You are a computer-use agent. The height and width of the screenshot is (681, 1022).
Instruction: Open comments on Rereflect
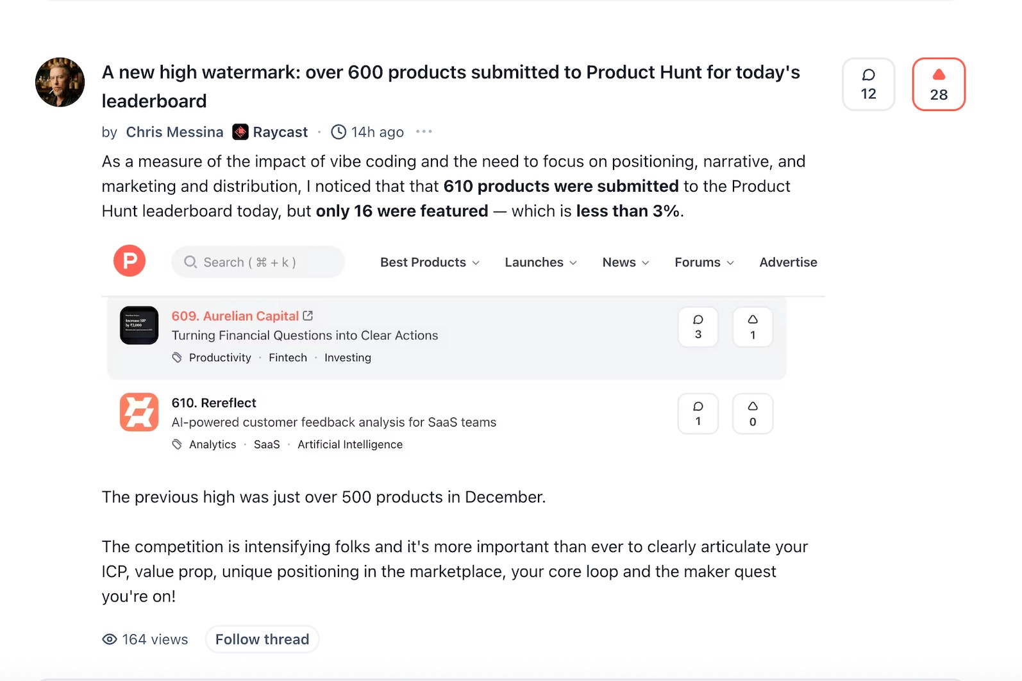tap(698, 414)
